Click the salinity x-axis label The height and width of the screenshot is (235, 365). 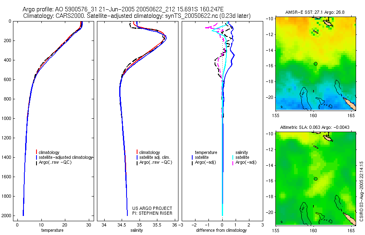(x=137, y=230)
